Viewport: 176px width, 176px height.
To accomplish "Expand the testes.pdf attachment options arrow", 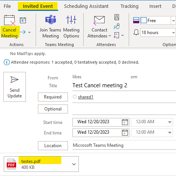I will coord(74,164).
